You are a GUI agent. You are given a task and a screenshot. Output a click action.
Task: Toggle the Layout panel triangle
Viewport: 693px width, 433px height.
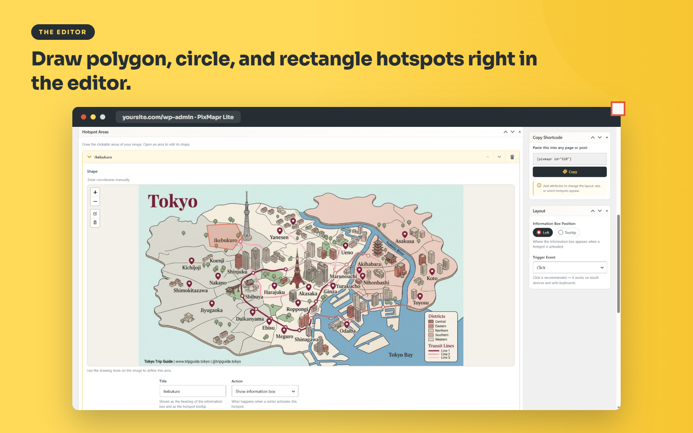607,211
